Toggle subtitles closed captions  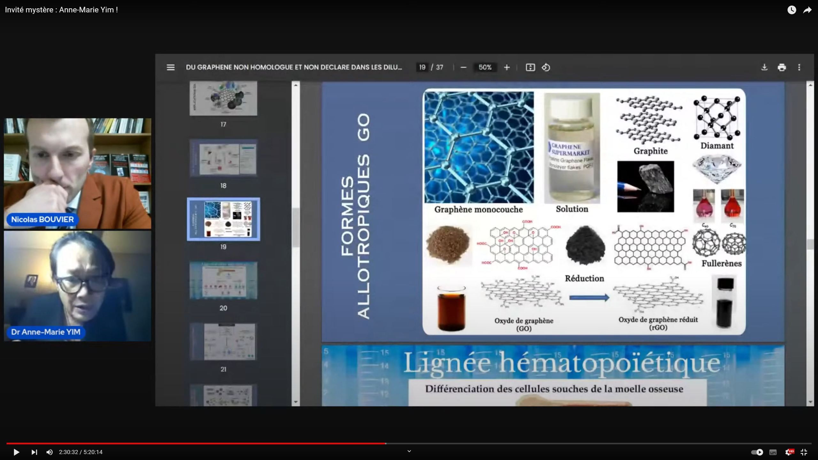773,452
